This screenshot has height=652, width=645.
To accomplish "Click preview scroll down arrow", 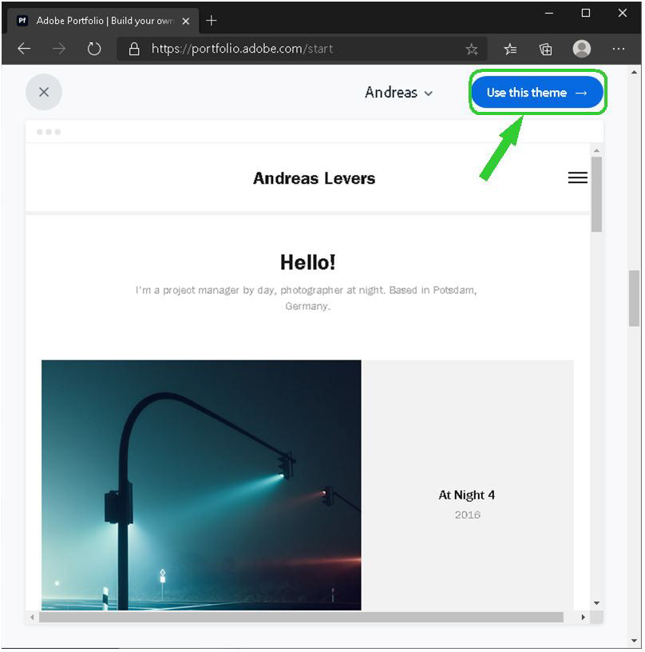I will [x=596, y=603].
